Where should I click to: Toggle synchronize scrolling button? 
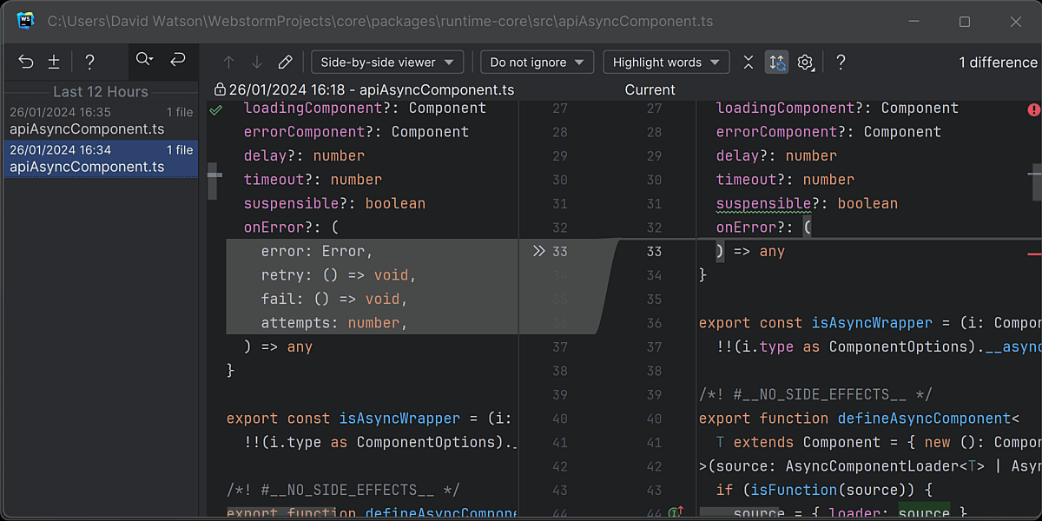[776, 63]
